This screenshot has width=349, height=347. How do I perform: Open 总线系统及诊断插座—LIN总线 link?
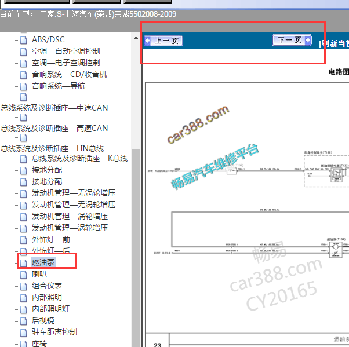tap(52, 148)
